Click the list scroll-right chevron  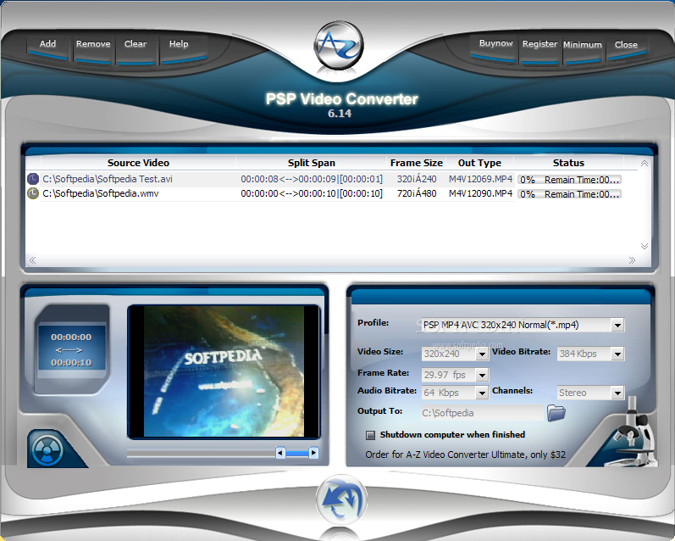click(632, 260)
